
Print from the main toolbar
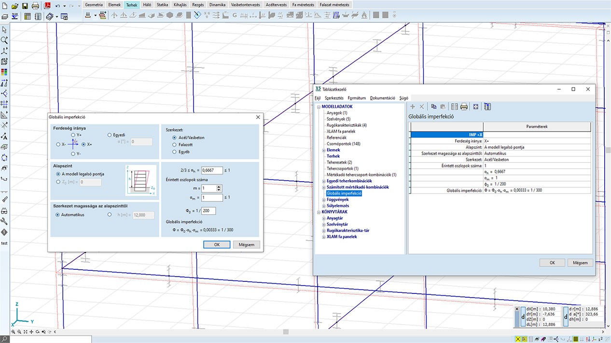pos(36,5)
